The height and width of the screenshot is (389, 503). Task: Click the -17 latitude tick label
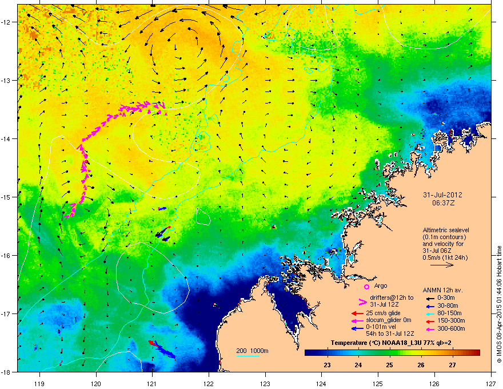pos(6,313)
